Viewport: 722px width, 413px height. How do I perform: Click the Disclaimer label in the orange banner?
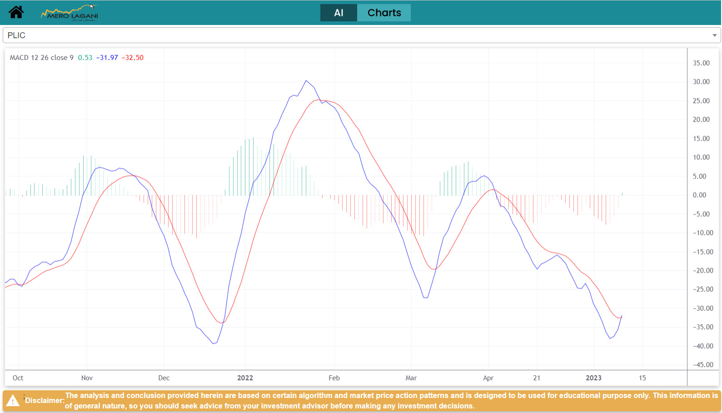pos(45,400)
